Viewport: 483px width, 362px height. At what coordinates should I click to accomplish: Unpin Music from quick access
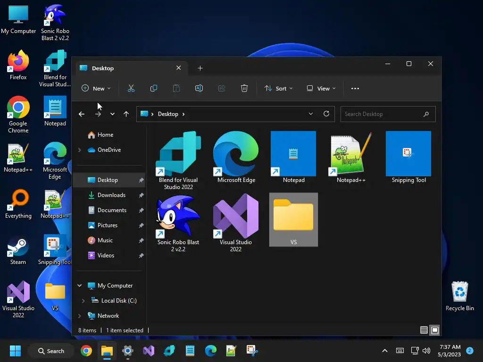141,240
